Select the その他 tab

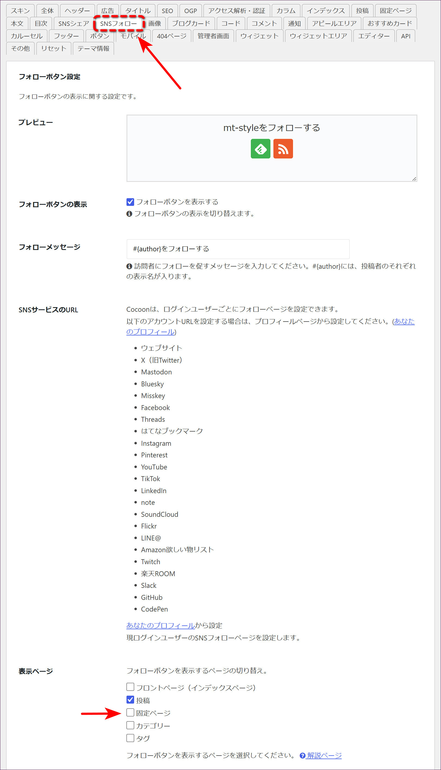pos(20,48)
